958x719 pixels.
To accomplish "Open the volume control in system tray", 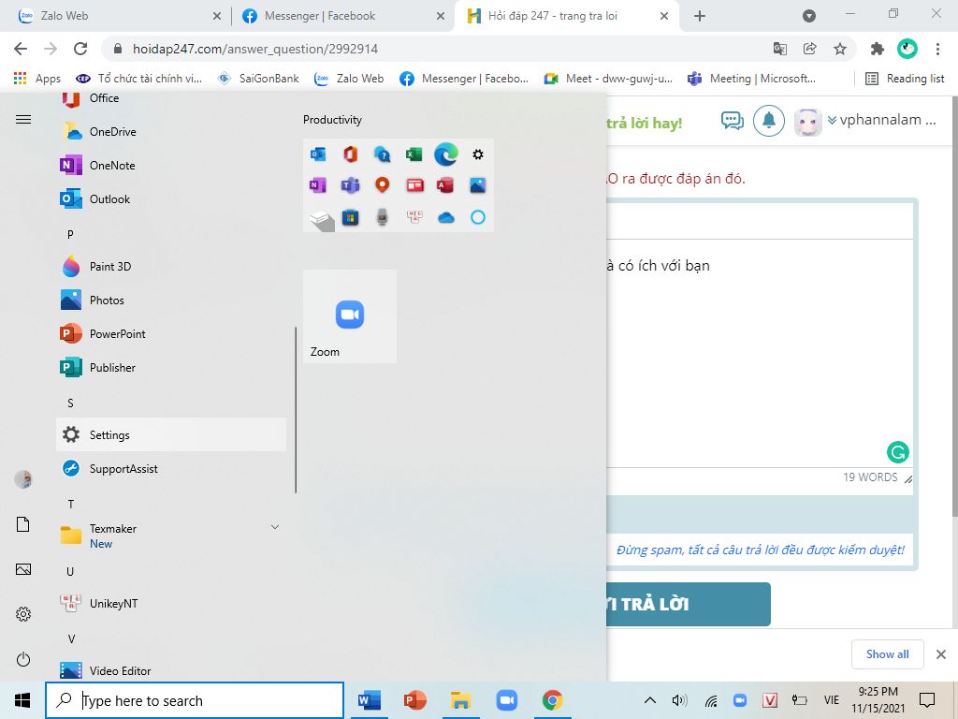I will coord(679,700).
